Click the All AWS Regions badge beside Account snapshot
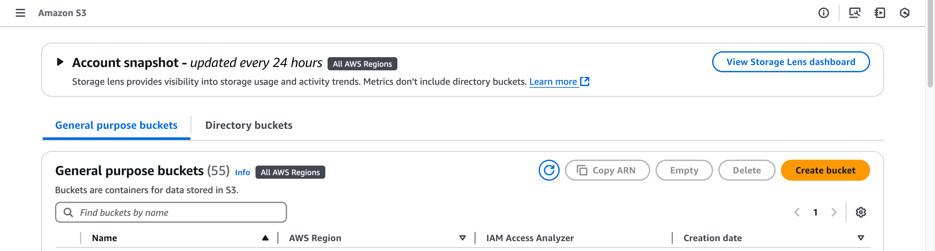The width and height of the screenshot is (935, 251). [x=362, y=64]
